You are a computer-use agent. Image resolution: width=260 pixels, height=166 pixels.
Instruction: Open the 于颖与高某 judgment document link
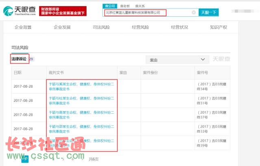pos(81,114)
